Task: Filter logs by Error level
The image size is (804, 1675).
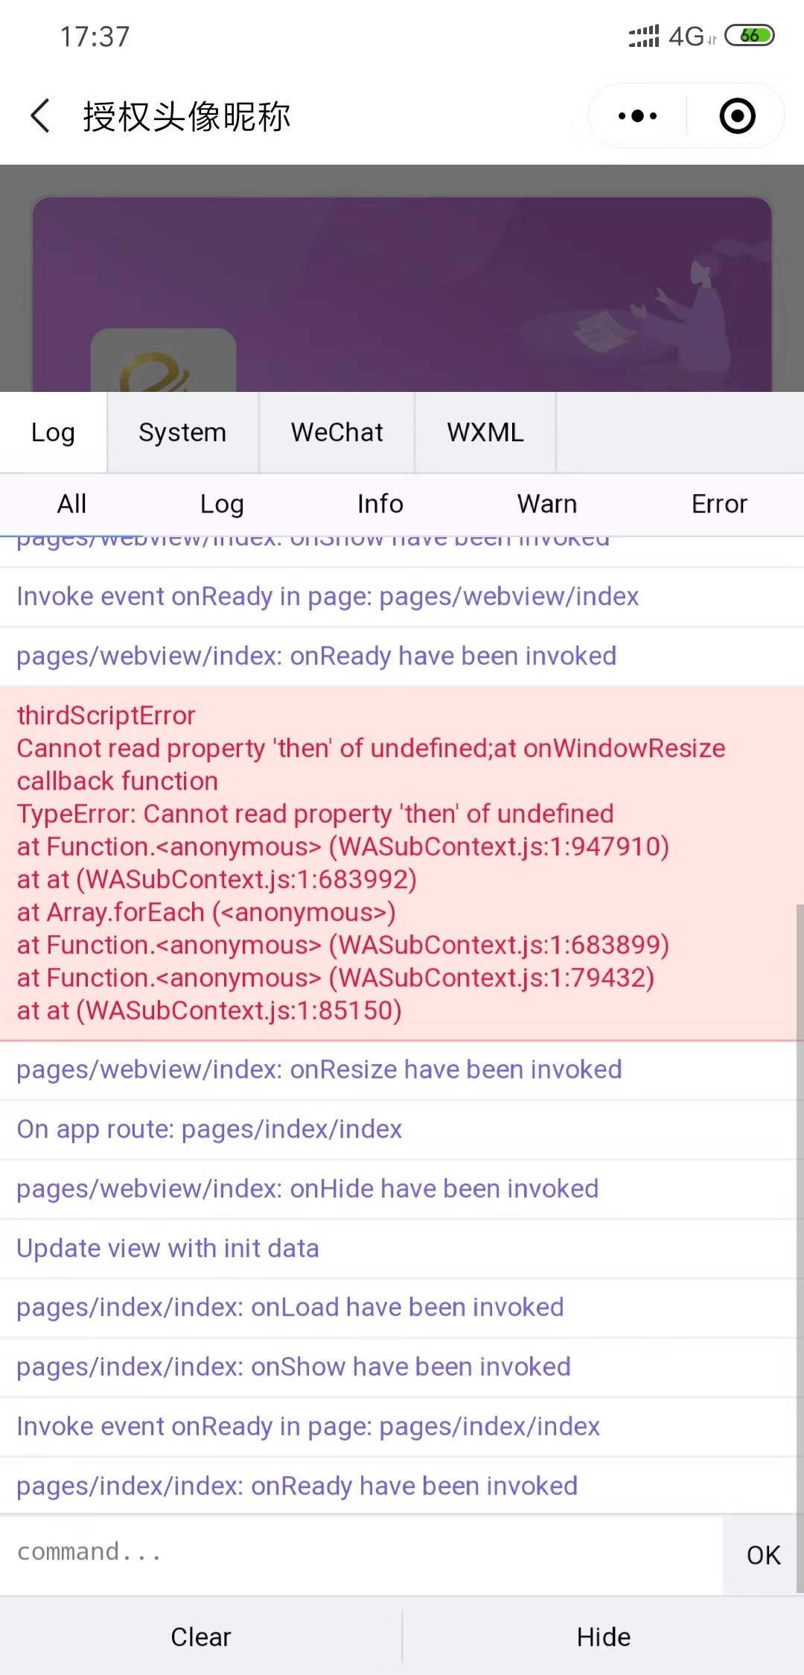Action: click(718, 504)
